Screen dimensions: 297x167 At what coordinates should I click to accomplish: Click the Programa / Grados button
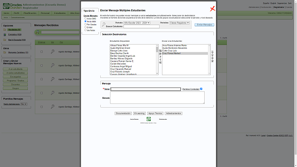coord(15,81)
